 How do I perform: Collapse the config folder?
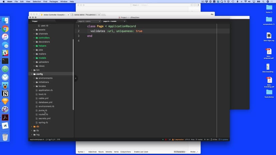[x=32, y=74]
